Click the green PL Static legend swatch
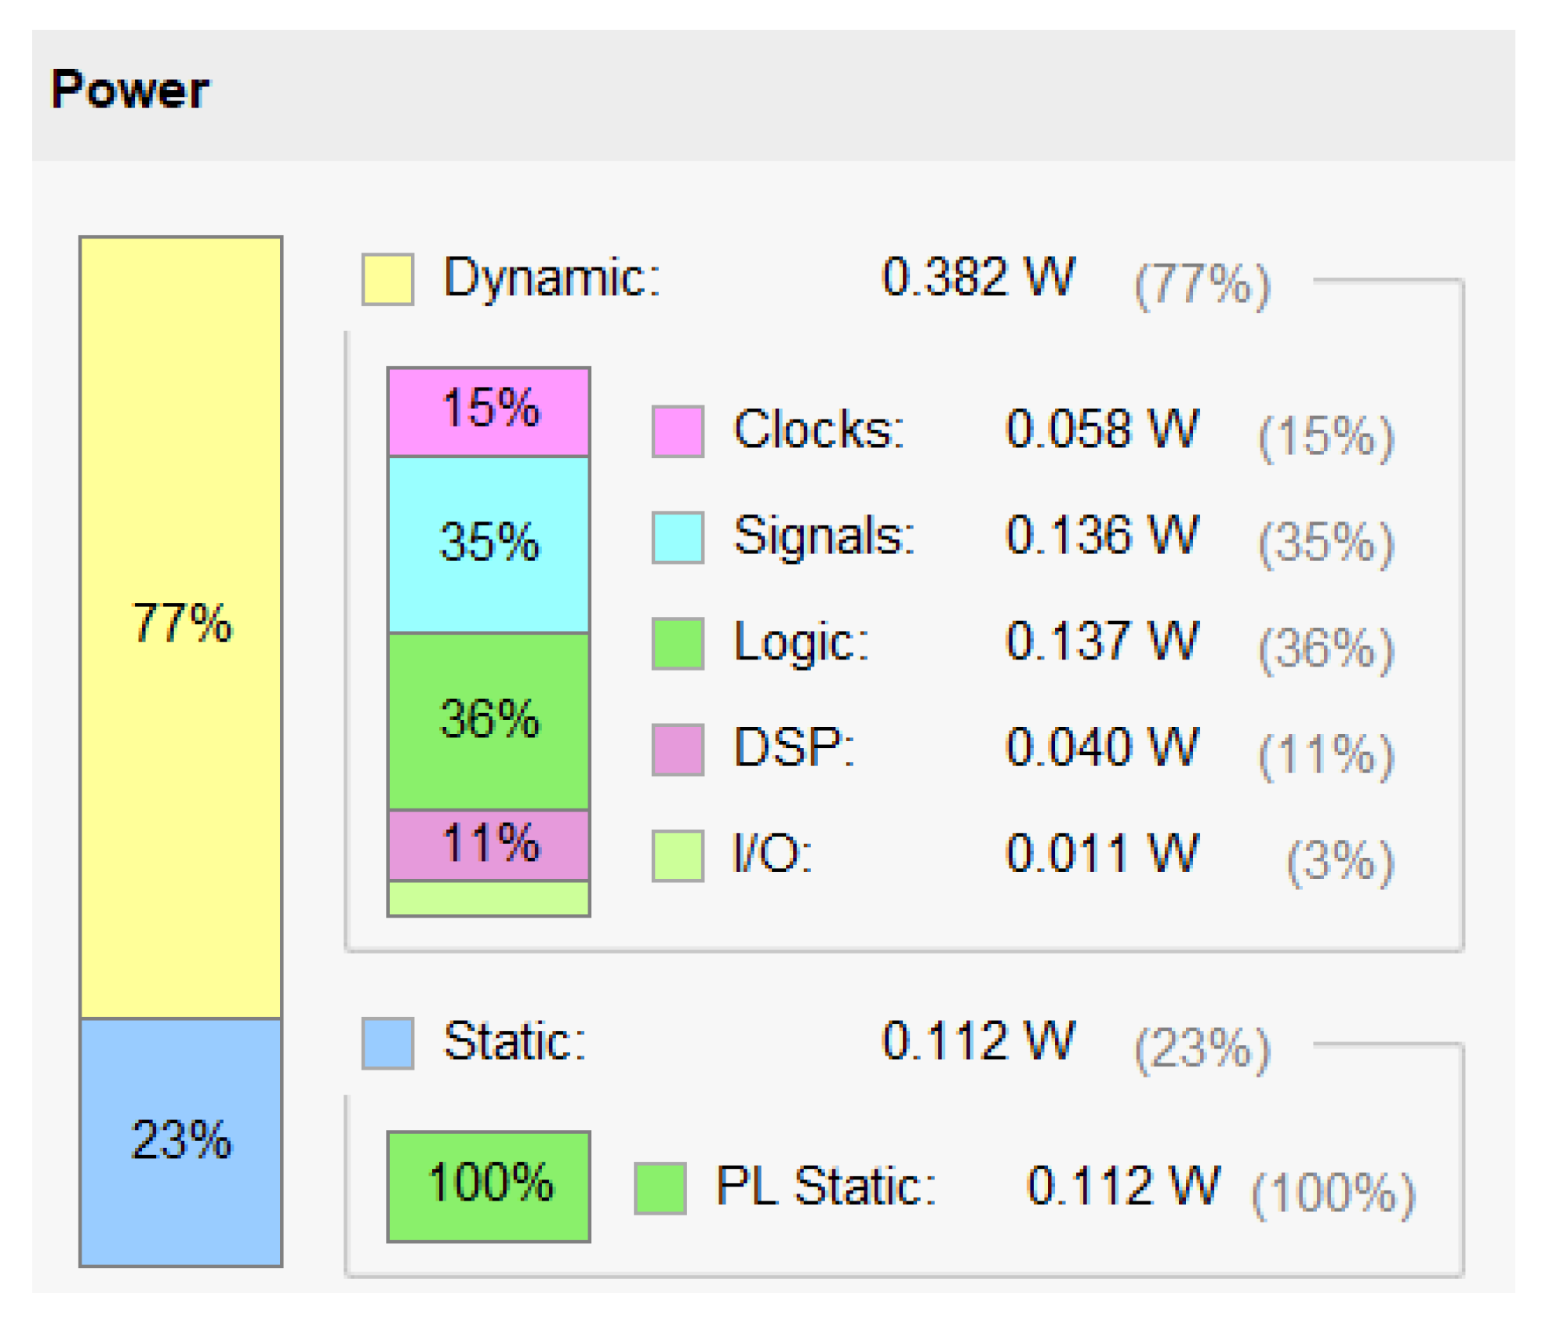Image resolution: width=1553 pixels, height=1319 pixels. 660,1188
